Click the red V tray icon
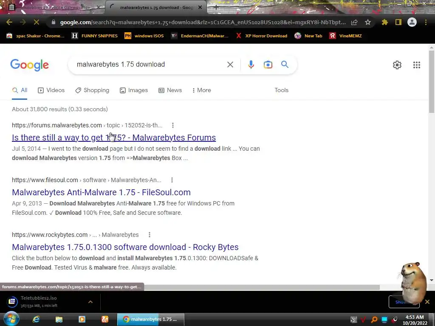The height and width of the screenshot is (326, 435). point(364,320)
